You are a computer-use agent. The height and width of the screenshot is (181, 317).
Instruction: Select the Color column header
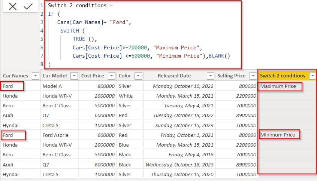coord(125,76)
